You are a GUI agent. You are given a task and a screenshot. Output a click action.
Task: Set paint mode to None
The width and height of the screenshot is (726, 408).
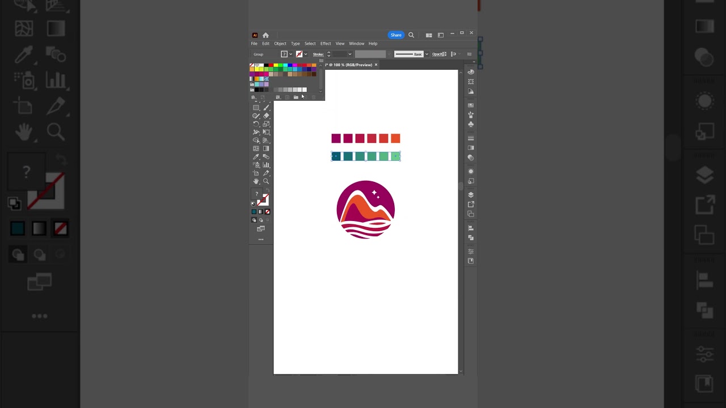click(x=268, y=212)
